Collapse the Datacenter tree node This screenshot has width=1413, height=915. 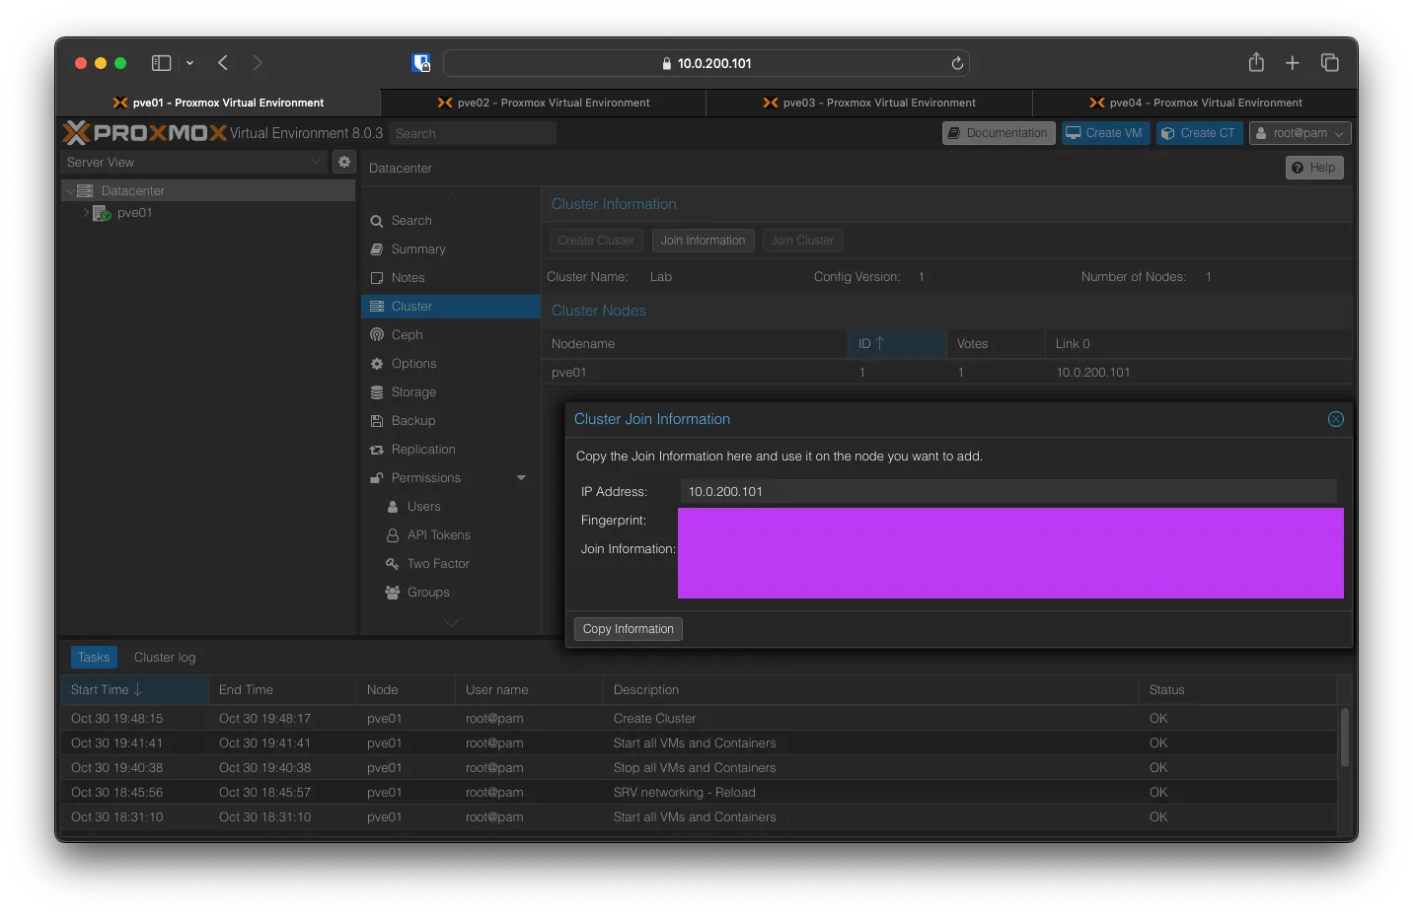tap(69, 190)
